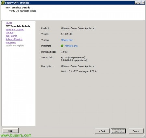Go to the Source step
This screenshot has width=146, height=138.
coord(9,23)
